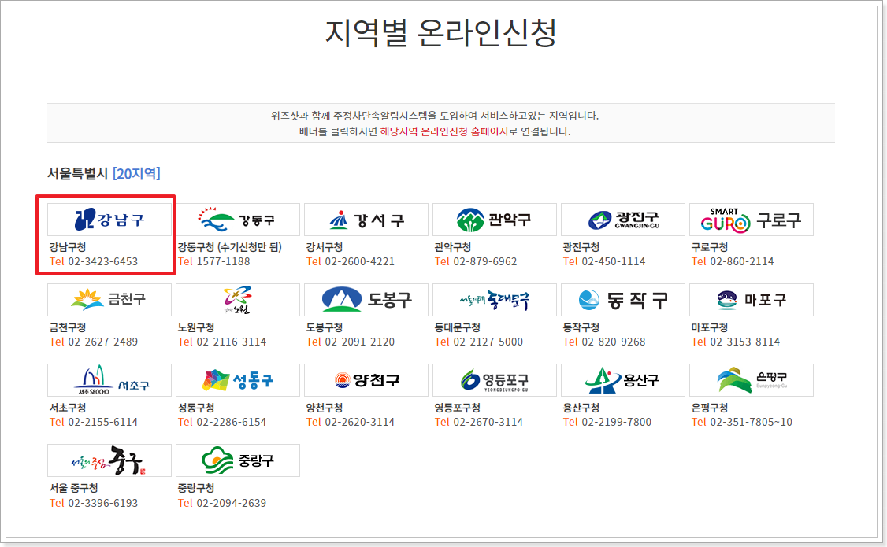Click phone number 02-3423-6453
Image resolution: width=887 pixels, height=547 pixels.
click(x=103, y=261)
